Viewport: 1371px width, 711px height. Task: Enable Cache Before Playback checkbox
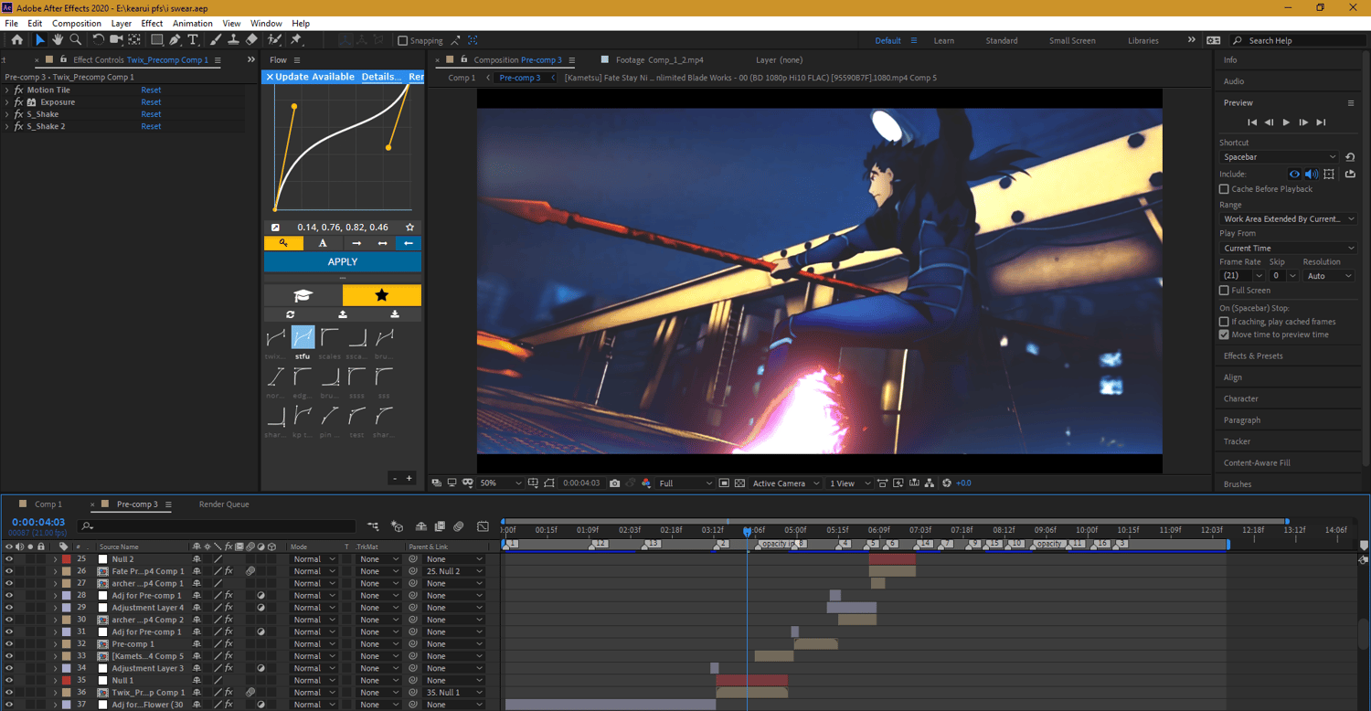coord(1224,189)
